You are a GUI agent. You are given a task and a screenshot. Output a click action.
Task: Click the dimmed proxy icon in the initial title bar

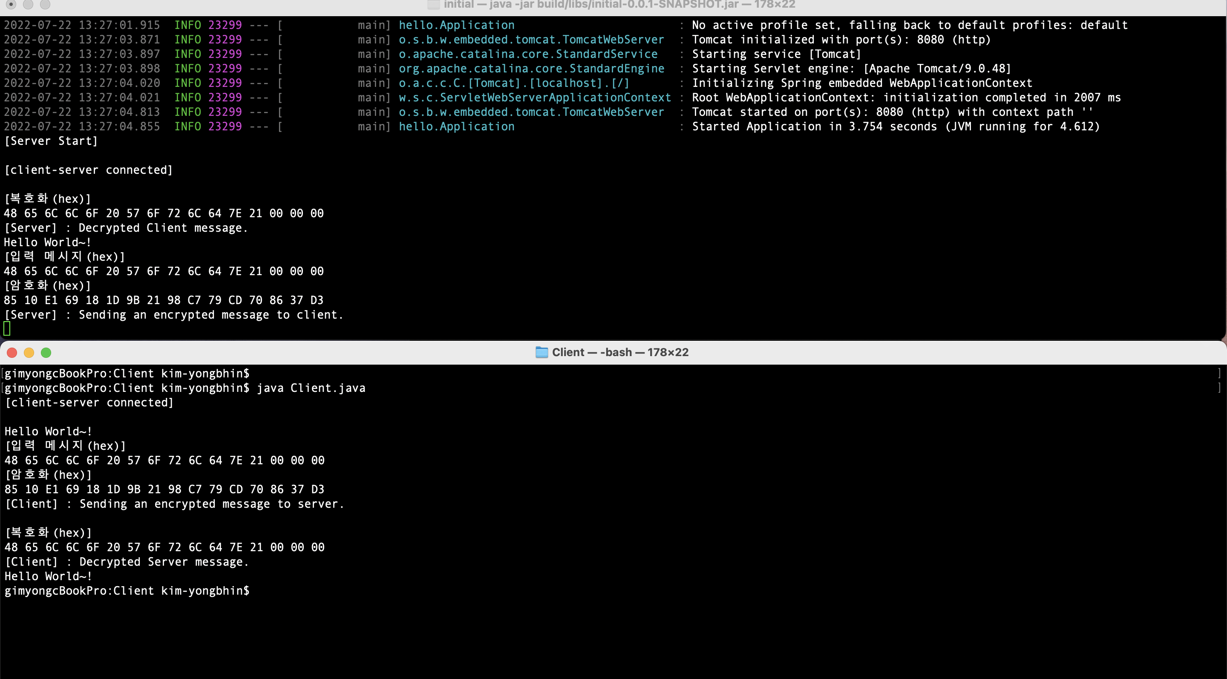click(433, 5)
